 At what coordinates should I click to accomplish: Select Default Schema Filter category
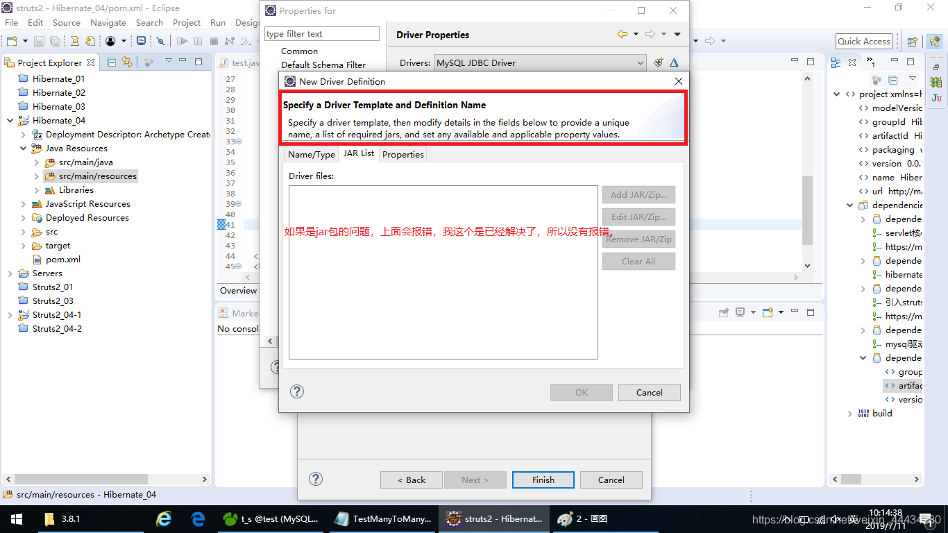tap(323, 65)
